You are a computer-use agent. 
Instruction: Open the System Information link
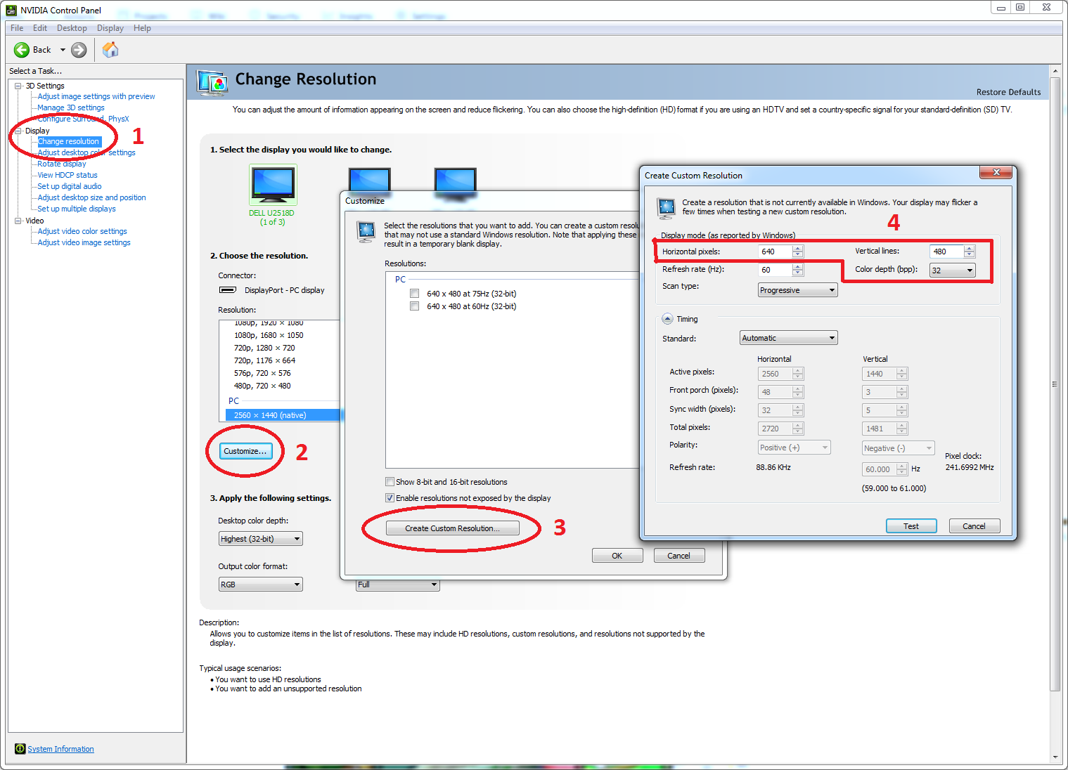[60, 749]
